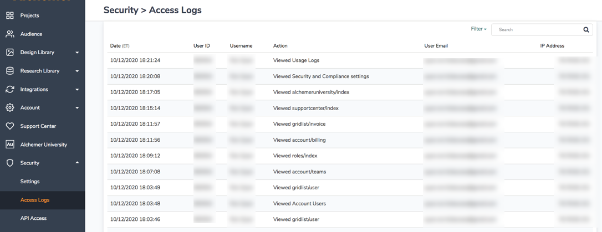This screenshot has height=232, width=602.
Task: Open the Filter dropdown
Action: point(478,29)
